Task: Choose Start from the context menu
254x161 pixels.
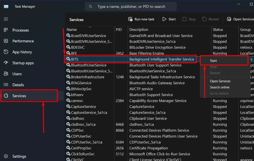Action: point(213,61)
